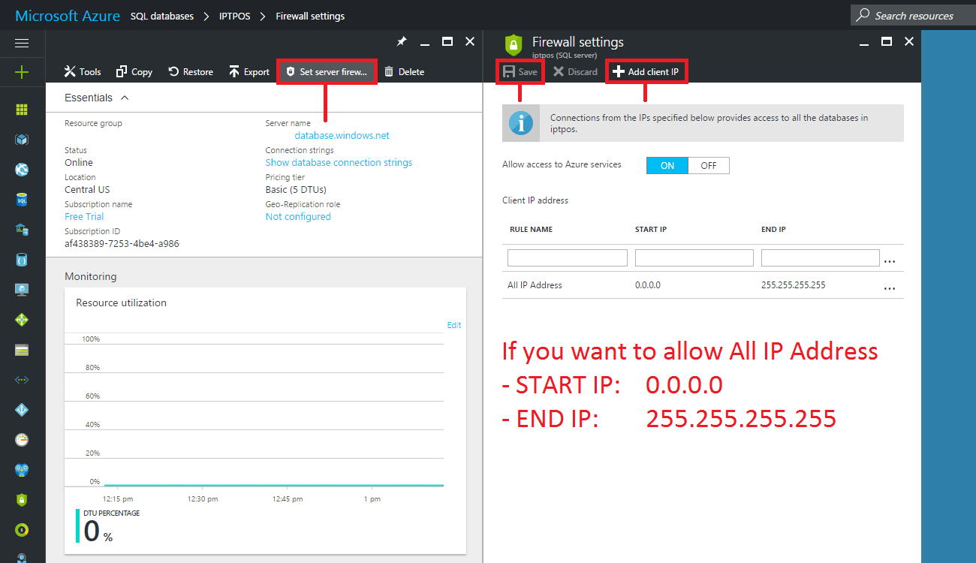Screen dimensions: 976x563
Task: Open the cylinder database icon in sidebar
Action: point(22,260)
